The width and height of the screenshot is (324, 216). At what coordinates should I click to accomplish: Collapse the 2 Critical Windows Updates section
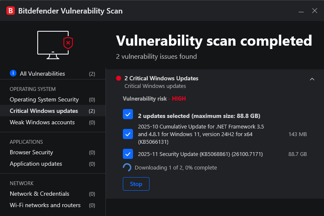[x=312, y=79]
